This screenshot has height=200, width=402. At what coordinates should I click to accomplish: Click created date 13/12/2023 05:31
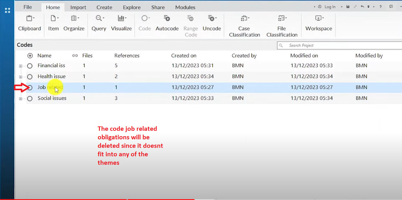tap(192, 66)
